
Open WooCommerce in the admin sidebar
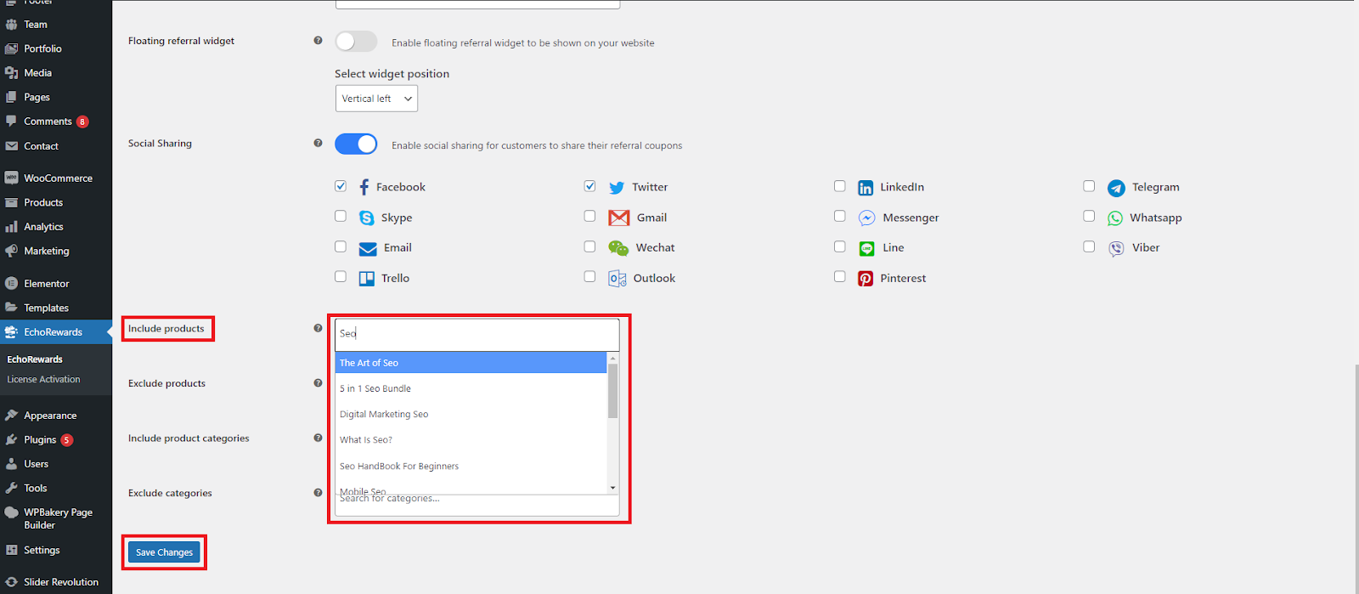58,178
